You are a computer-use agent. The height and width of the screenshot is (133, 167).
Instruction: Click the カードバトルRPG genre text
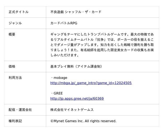64,23
